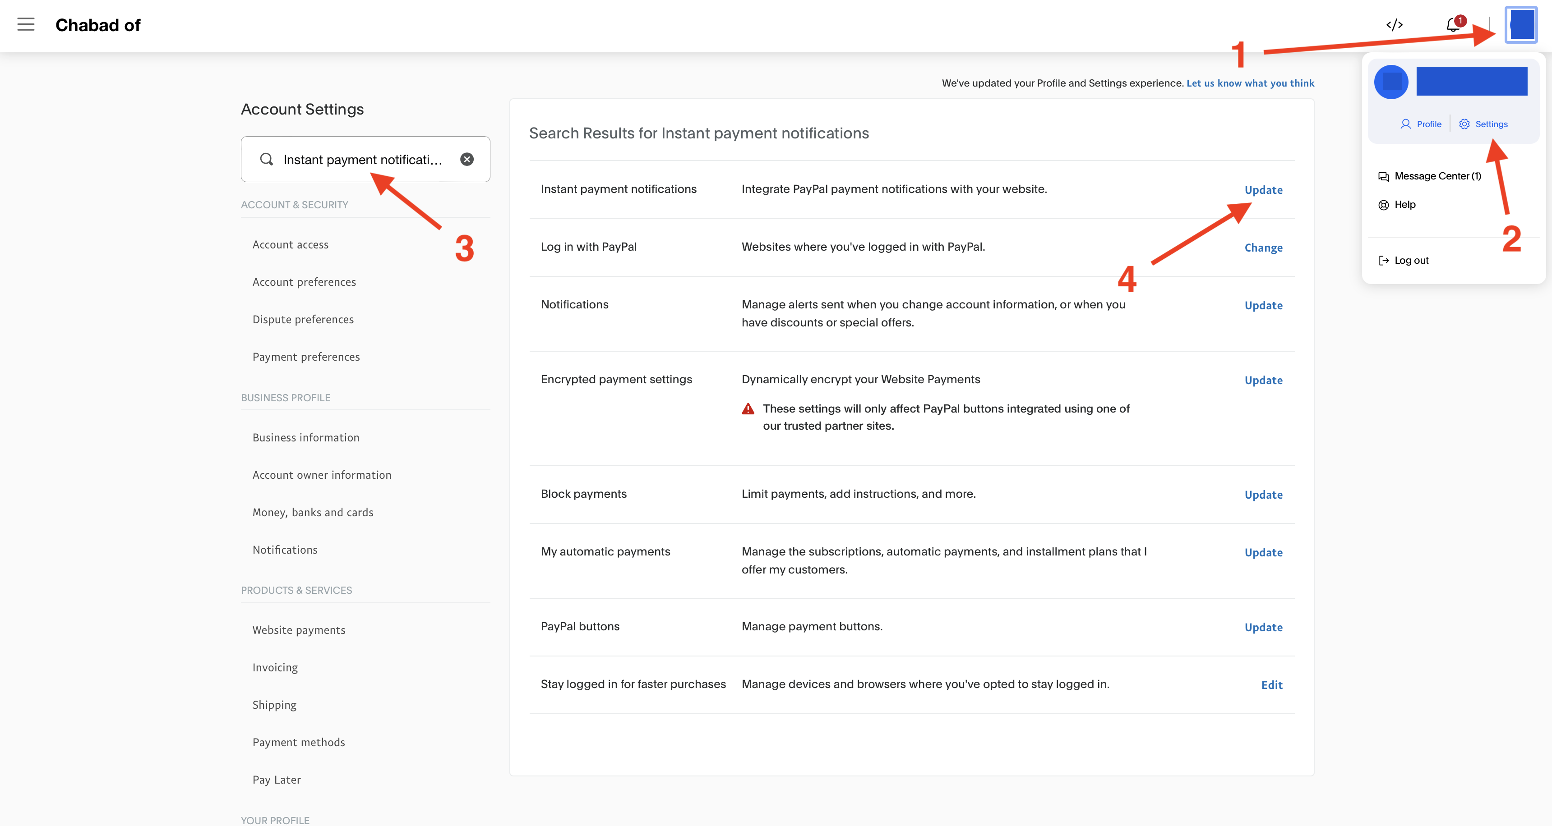
Task: Select Help in the account menu
Action: pos(1404,205)
